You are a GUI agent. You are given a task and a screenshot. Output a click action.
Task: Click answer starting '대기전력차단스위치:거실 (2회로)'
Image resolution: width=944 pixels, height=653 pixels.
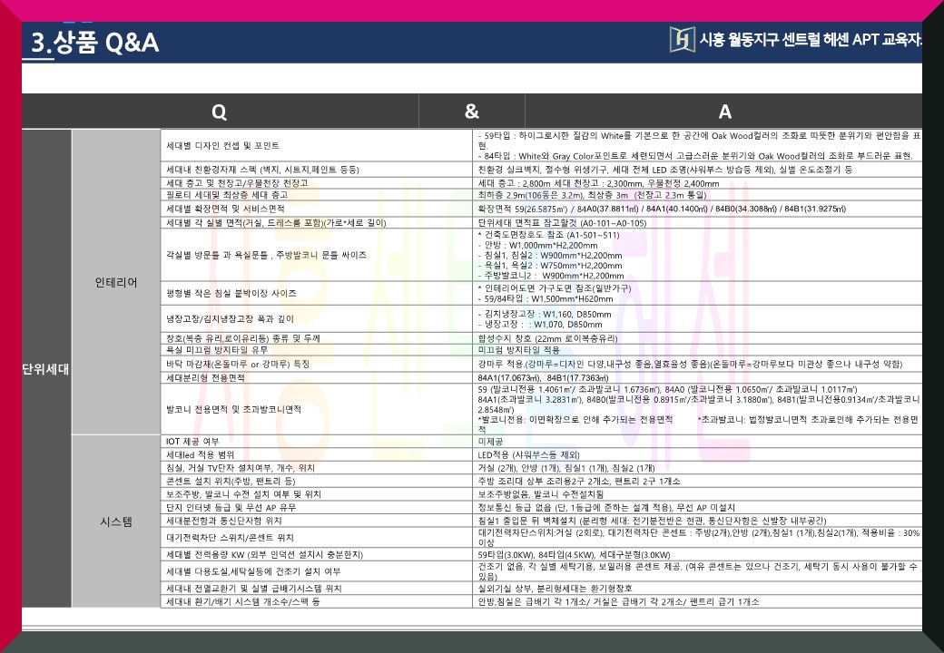[699, 538]
